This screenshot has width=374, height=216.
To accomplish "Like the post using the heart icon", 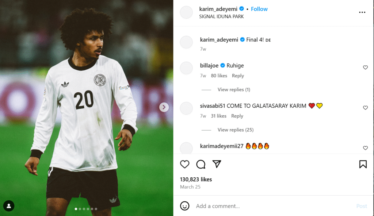I will point(184,165).
